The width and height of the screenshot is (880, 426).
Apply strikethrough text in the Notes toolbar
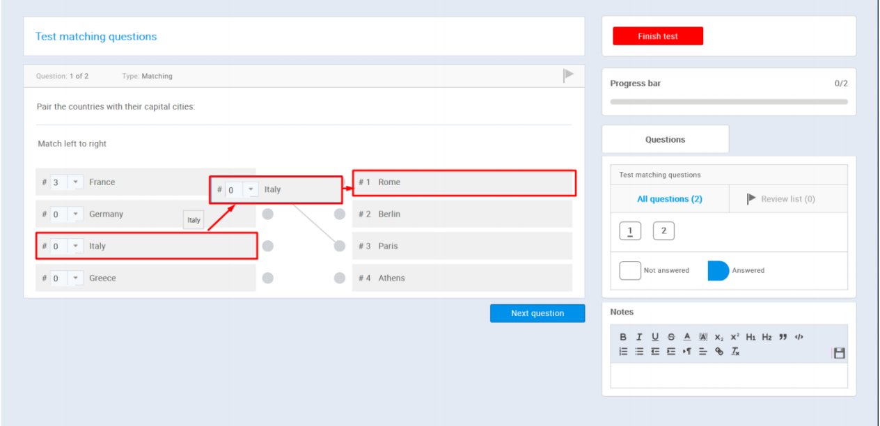coord(671,337)
